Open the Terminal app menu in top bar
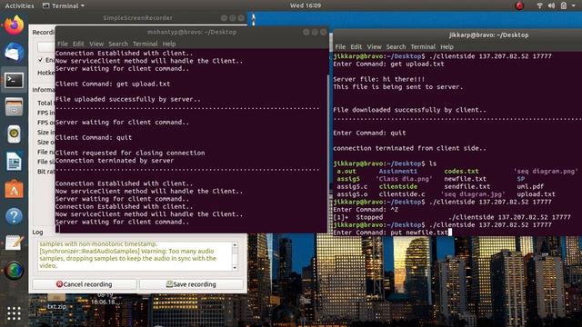 click(x=64, y=5)
